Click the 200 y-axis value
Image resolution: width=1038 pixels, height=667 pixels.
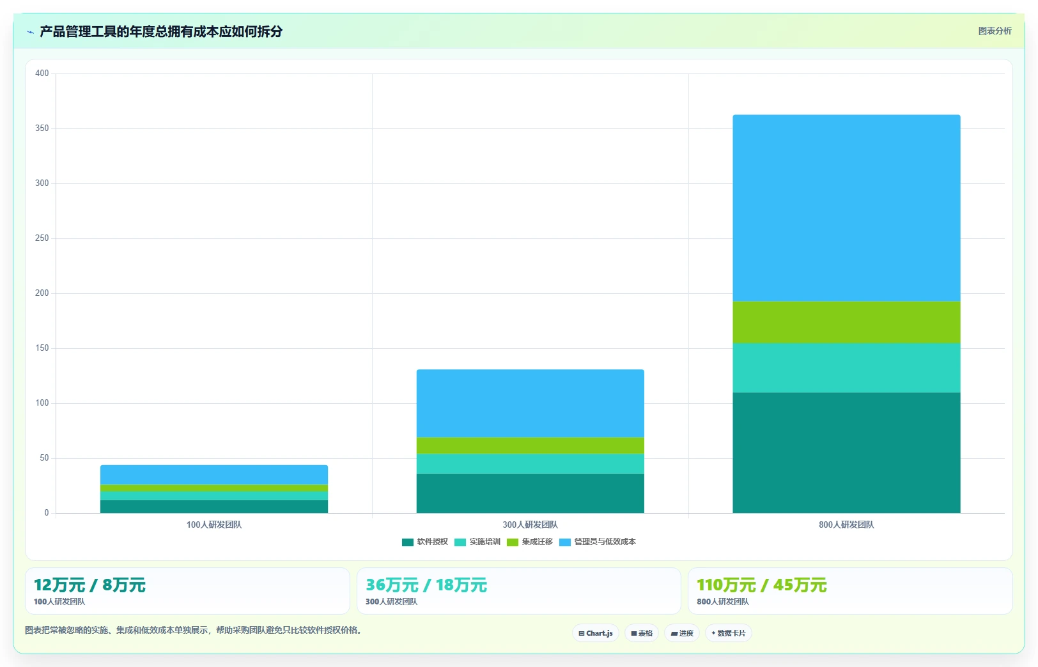click(42, 293)
